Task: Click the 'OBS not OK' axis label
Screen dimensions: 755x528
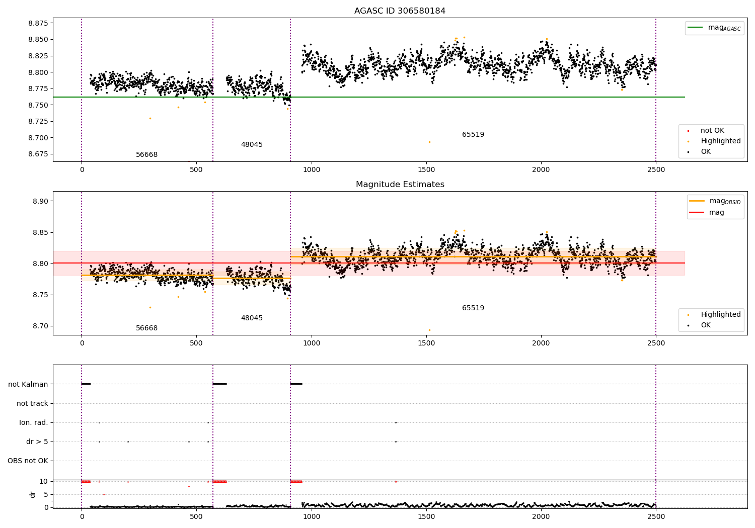Action: coord(28,461)
